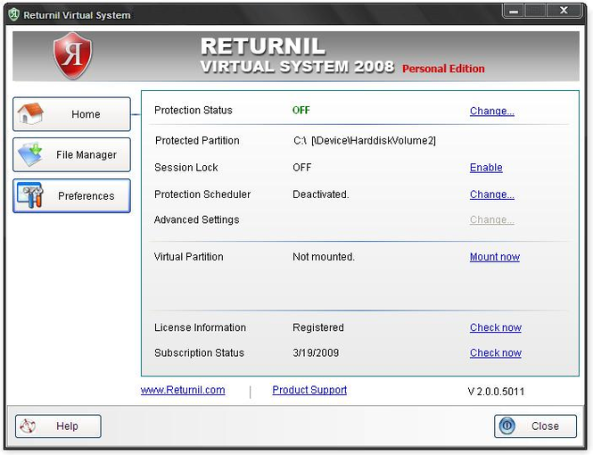This screenshot has width=593, height=455.
Task: Click the Deactivated. scheduler value
Action: pos(321,194)
